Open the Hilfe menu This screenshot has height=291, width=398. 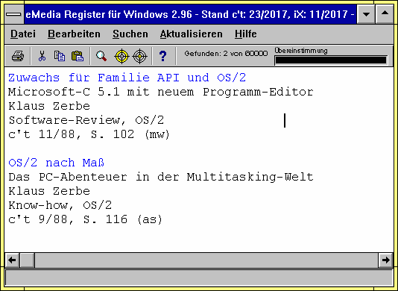click(246, 34)
